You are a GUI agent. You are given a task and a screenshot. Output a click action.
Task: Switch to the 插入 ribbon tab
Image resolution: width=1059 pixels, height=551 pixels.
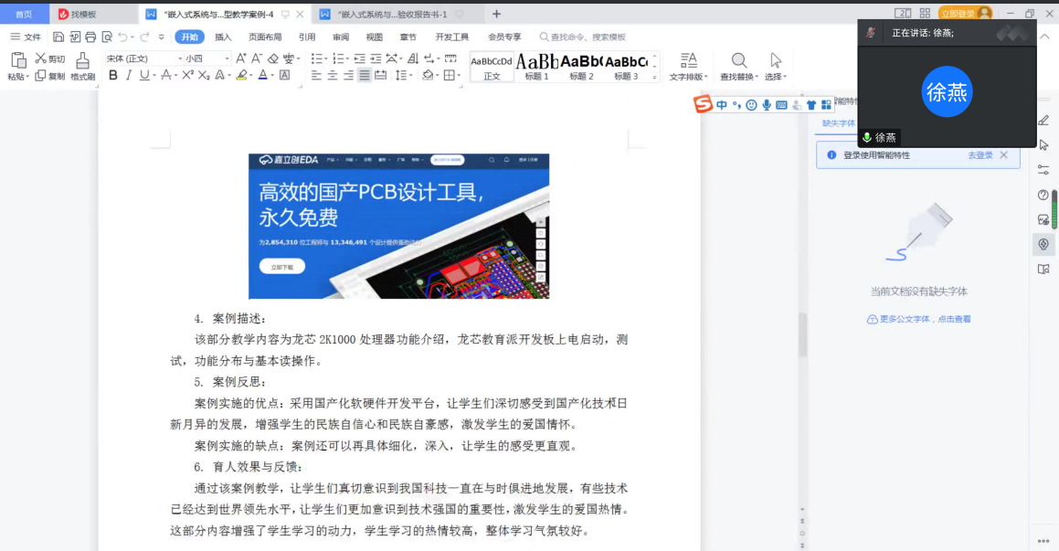pyautogui.click(x=223, y=37)
